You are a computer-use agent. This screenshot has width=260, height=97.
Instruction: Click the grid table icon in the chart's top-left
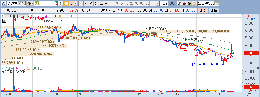pyautogui.click(x=4, y=21)
